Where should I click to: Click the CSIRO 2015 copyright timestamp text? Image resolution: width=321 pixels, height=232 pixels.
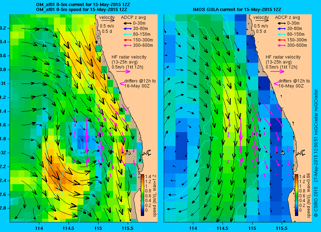[x=316, y=153]
